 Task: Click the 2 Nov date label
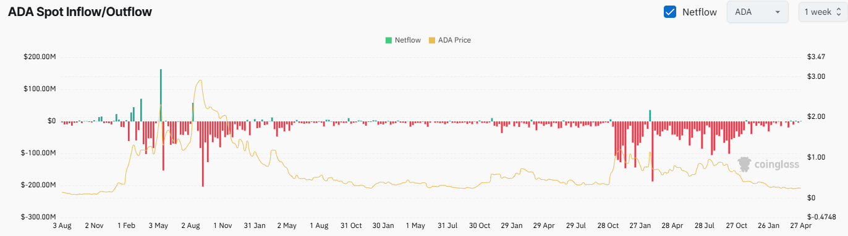tap(95, 226)
